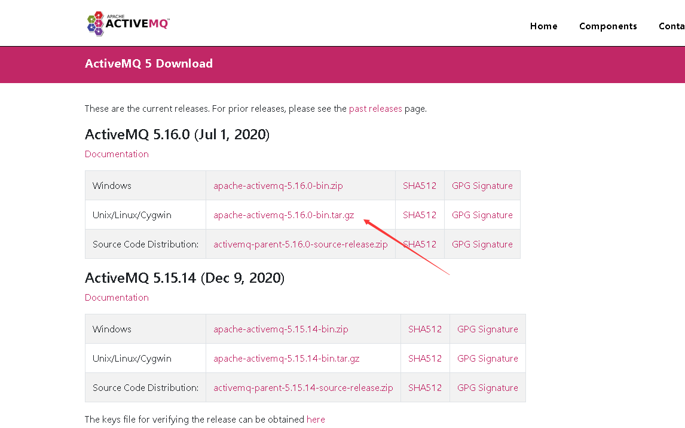
Task: Open Documentation link under ActiveMQ 5.15.14
Action: 117,298
